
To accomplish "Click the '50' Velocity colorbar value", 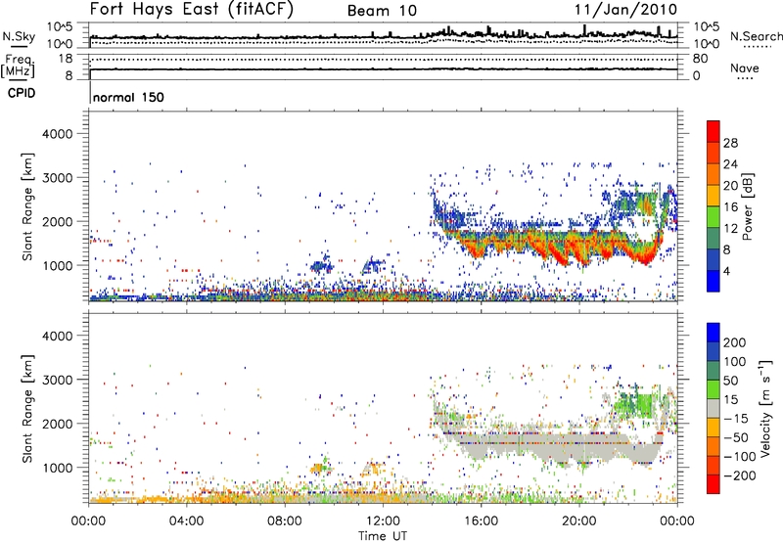I will [730, 381].
